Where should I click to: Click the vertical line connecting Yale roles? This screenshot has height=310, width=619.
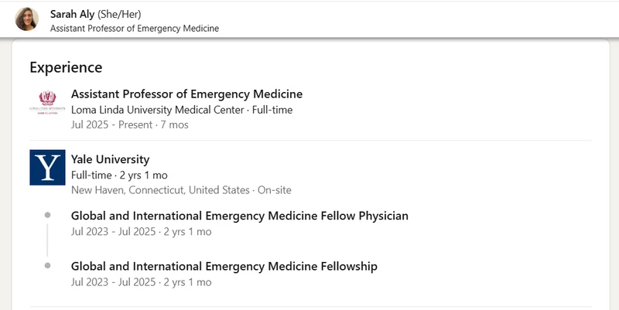47,240
